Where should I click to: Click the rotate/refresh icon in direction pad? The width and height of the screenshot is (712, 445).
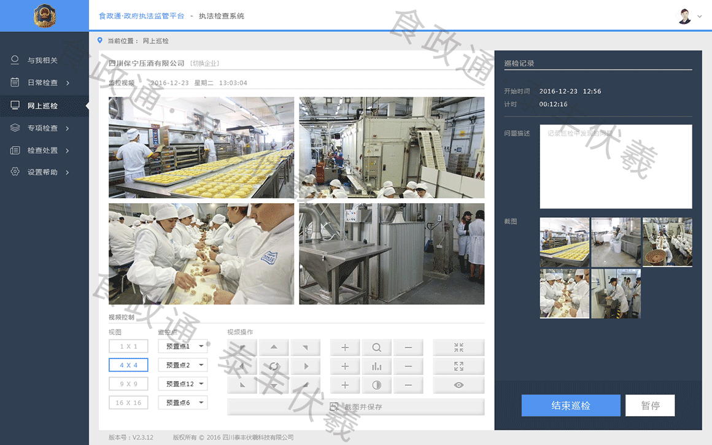(274, 366)
